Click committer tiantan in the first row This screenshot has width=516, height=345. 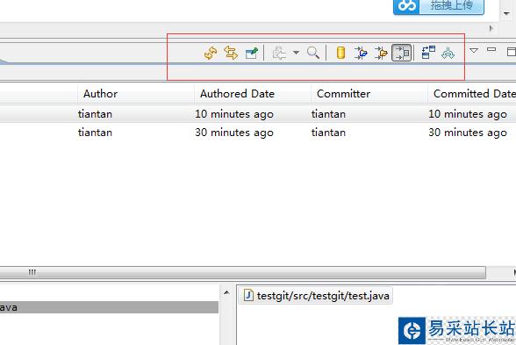[x=328, y=114]
